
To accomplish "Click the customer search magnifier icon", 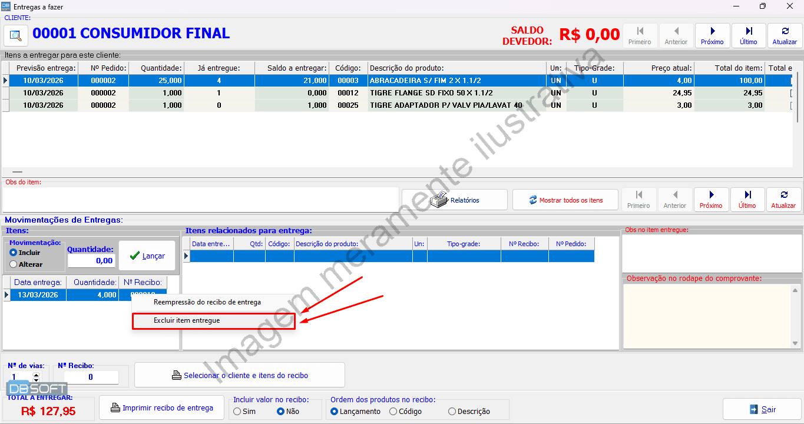I will [x=16, y=35].
